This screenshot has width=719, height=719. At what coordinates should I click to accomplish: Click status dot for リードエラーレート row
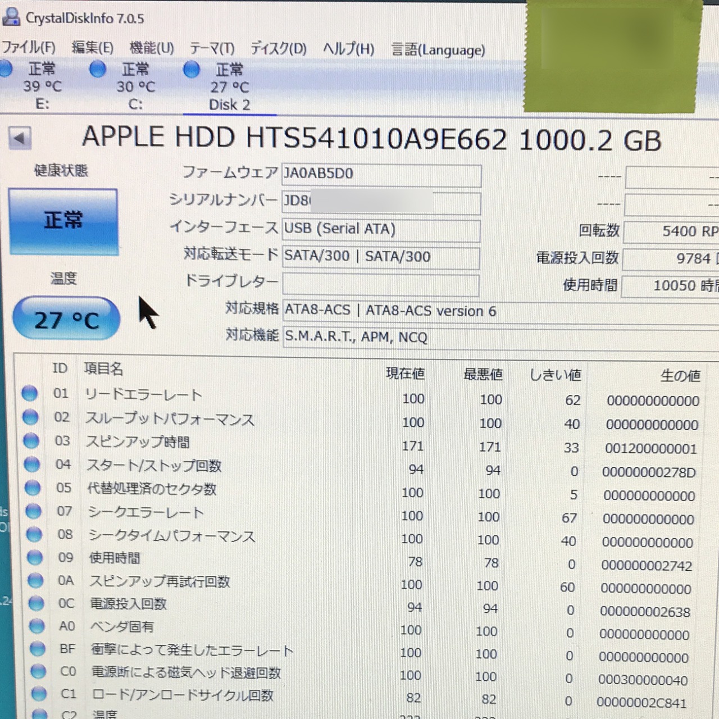point(29,393)
